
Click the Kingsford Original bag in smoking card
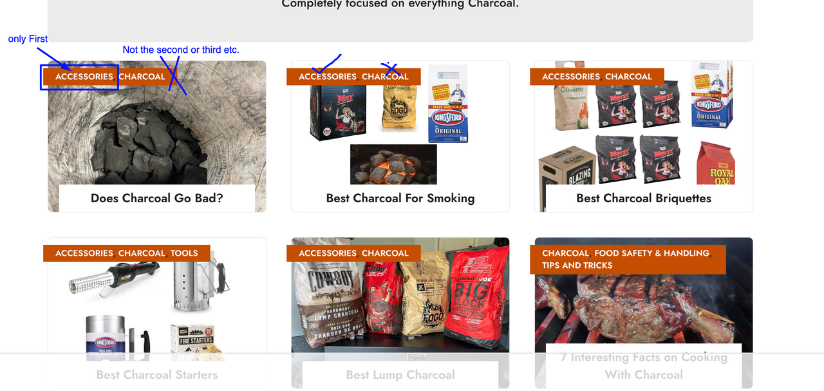(x=448, y=104)
